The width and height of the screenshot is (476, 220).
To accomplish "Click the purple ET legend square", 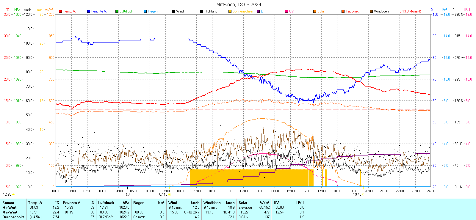I will coord(258,11).
